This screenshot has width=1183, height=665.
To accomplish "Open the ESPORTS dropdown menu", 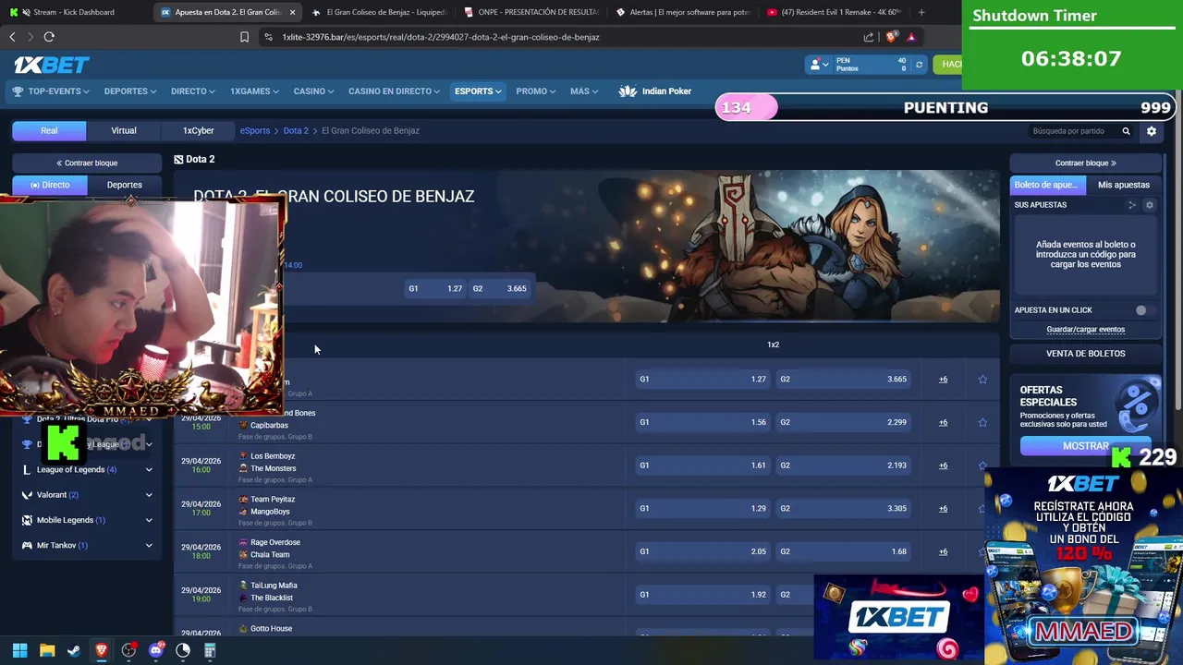I will pyautogui.click(x=478, y=91).
